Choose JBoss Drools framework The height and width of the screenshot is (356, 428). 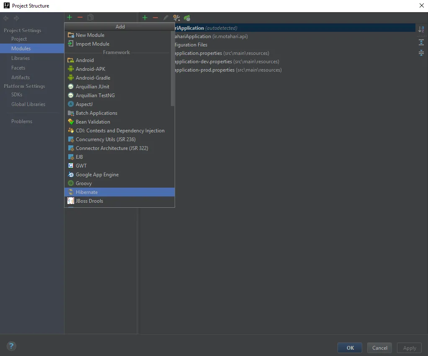click(x=119, y=201)
